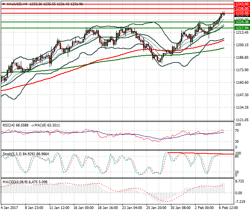Screen dimensions: 250x212
Task: Click the 1134.35 price scale value
Action: 242,108
